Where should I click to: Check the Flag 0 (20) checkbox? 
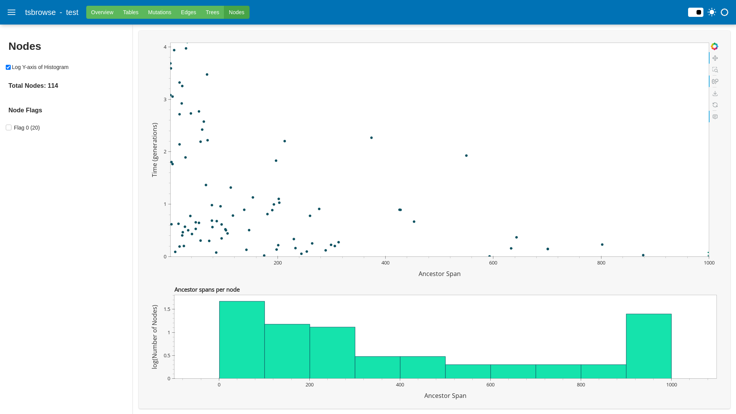9,128
